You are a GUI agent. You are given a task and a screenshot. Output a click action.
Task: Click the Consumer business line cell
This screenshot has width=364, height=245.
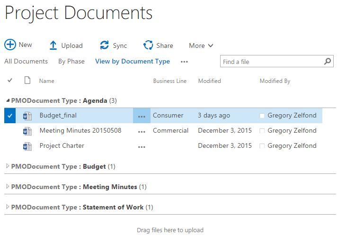168,115
